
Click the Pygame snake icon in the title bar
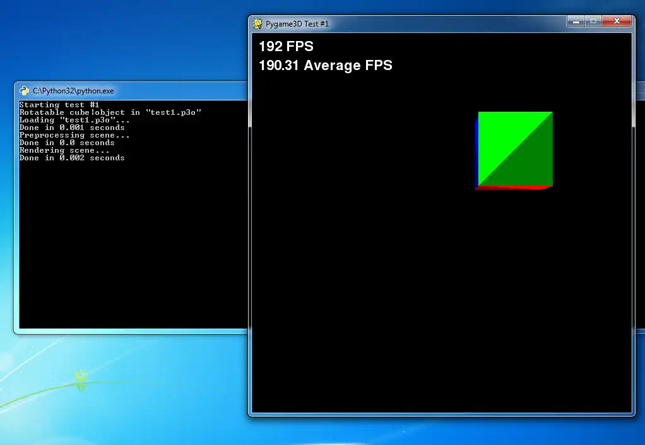(257, 24)
